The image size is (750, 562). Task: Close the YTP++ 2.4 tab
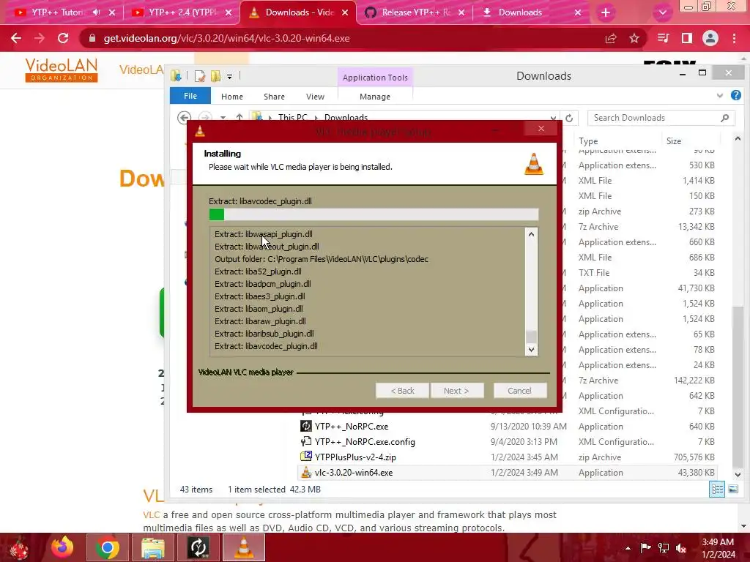(x=229, y=12)
